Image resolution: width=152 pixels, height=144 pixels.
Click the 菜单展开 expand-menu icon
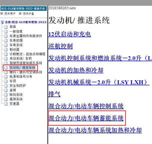(2, 14)
